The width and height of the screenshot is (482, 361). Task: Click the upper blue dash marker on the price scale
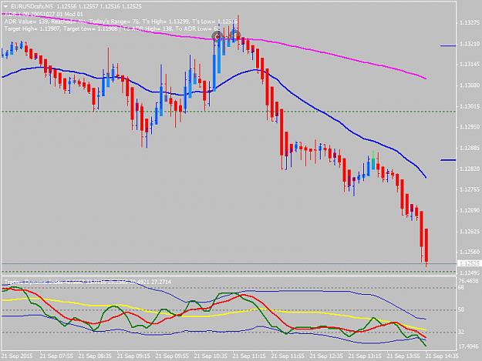point(448,45)
